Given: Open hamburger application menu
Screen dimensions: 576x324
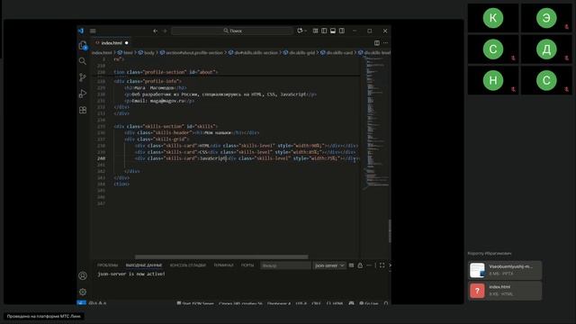Looking at the screenshot, I should (93, 31).
